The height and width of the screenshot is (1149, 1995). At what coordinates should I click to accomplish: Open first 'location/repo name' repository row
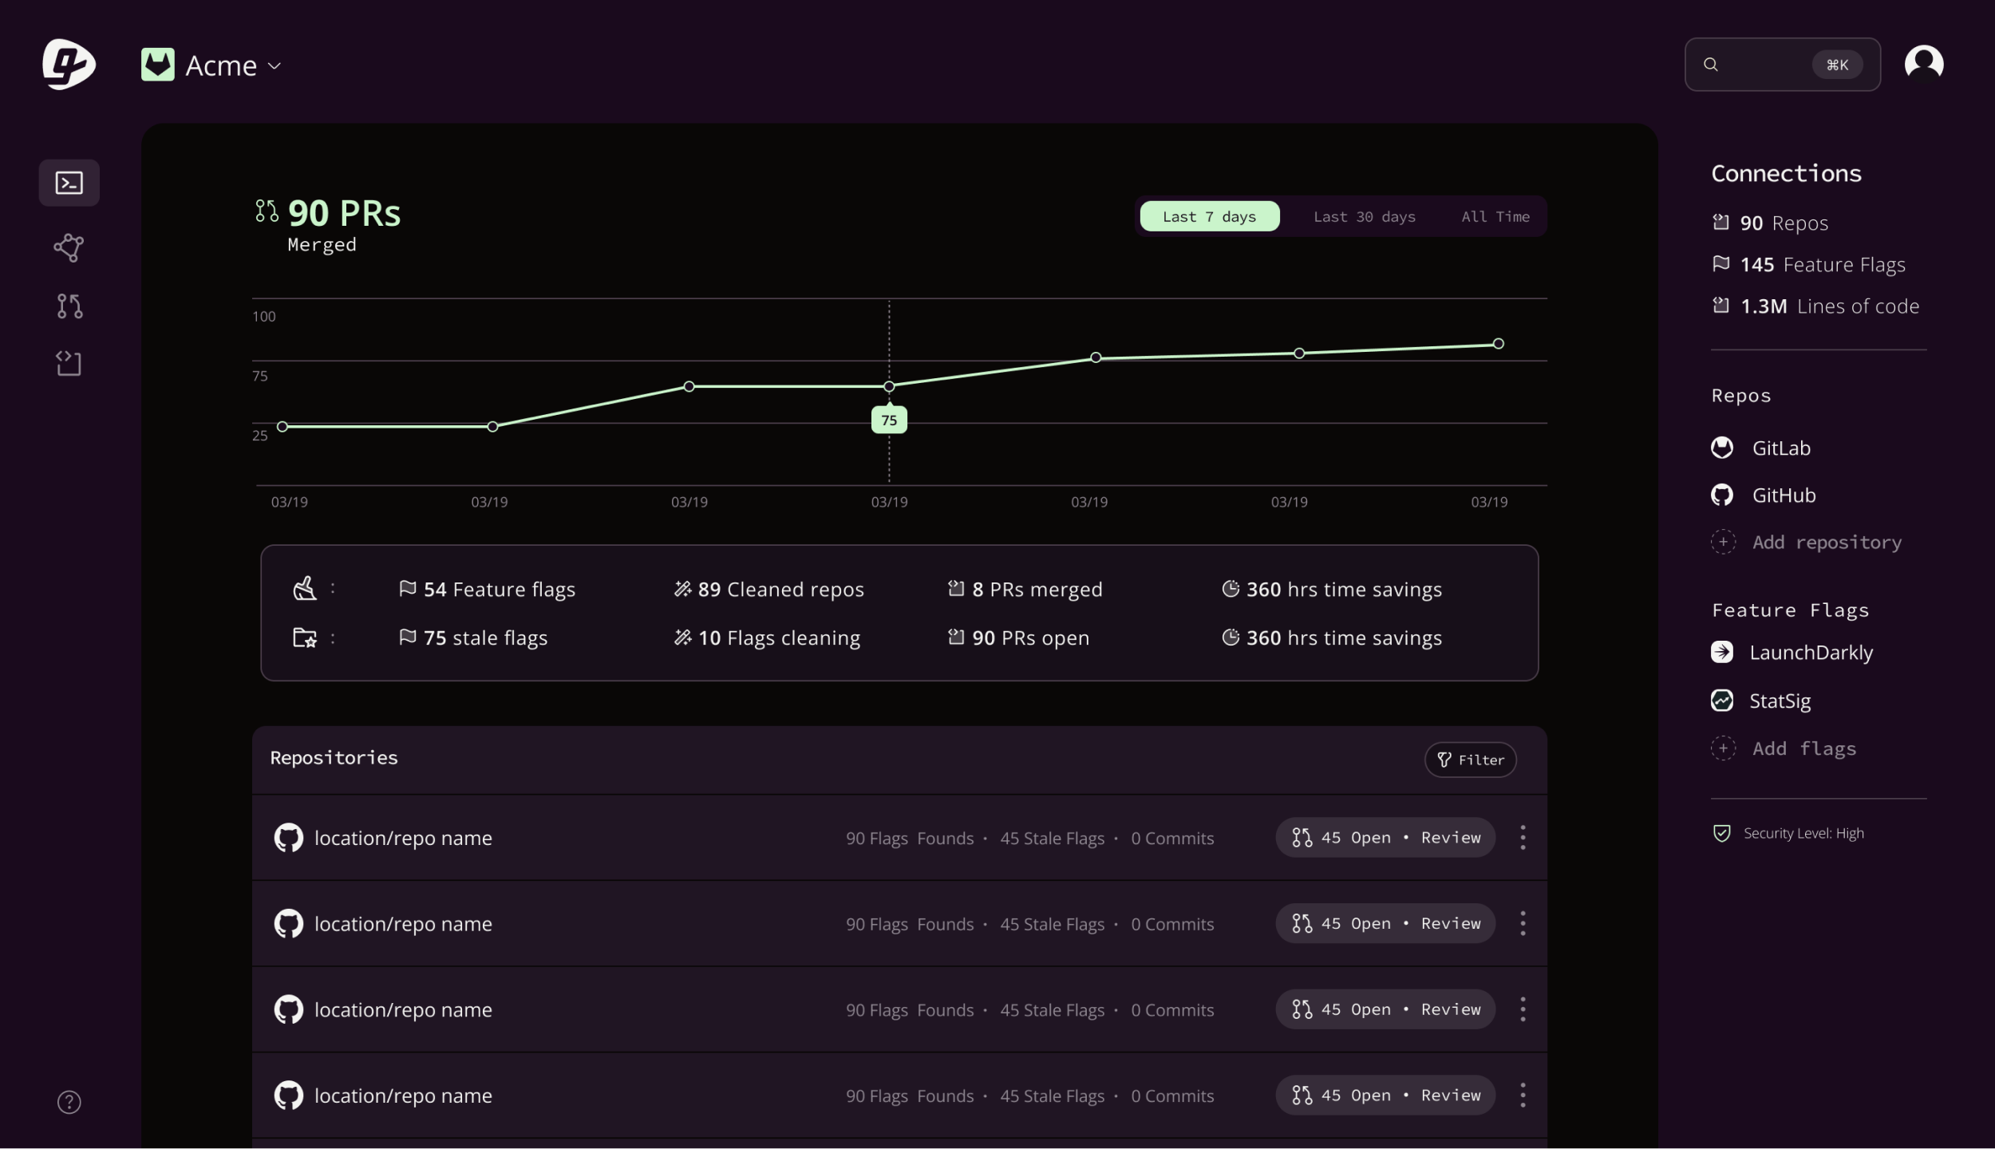click(899, 837)
